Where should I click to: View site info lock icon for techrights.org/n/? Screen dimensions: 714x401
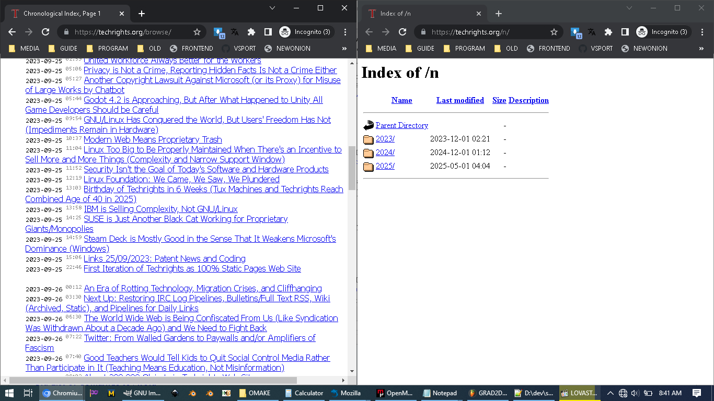(423, 32)
